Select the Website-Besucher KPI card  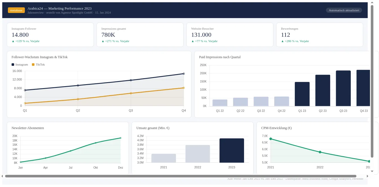coord(230,34)
